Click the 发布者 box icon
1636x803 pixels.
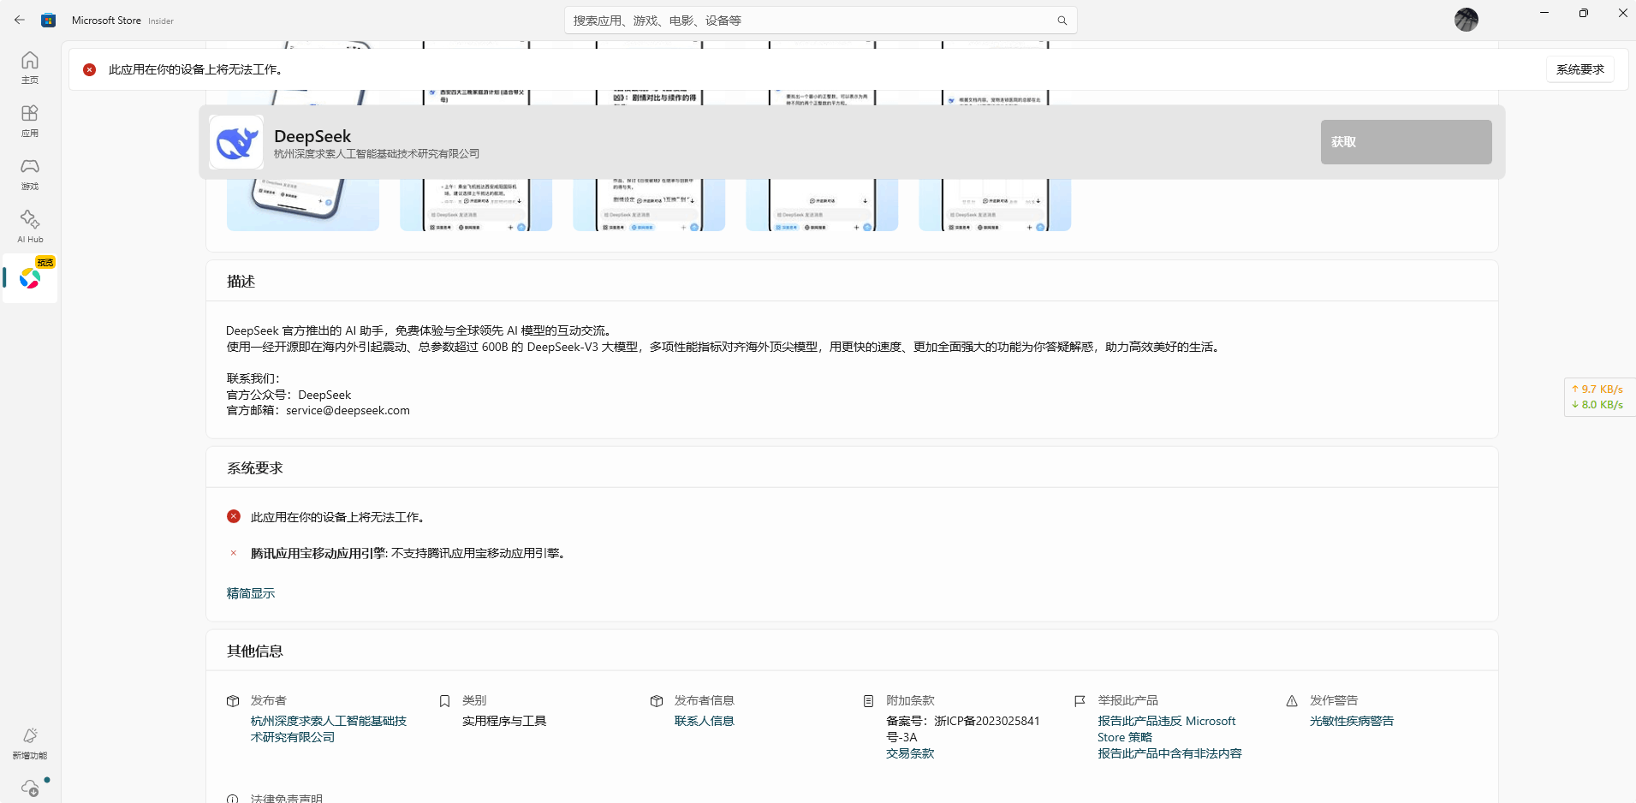click(x=233, y=701)
